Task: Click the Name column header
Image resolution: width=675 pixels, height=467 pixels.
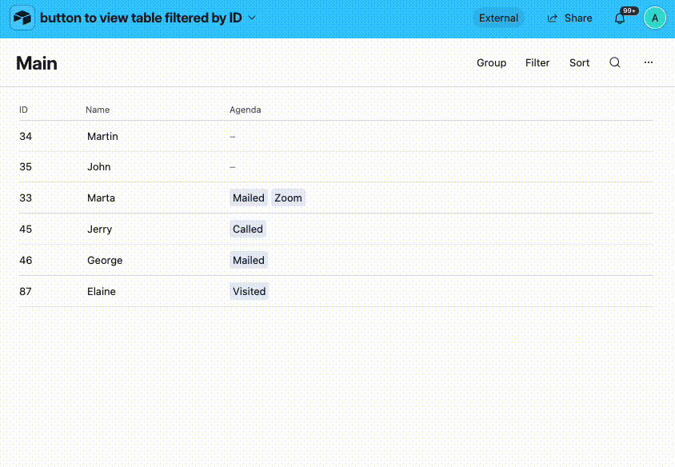Action: coord(98,110)
